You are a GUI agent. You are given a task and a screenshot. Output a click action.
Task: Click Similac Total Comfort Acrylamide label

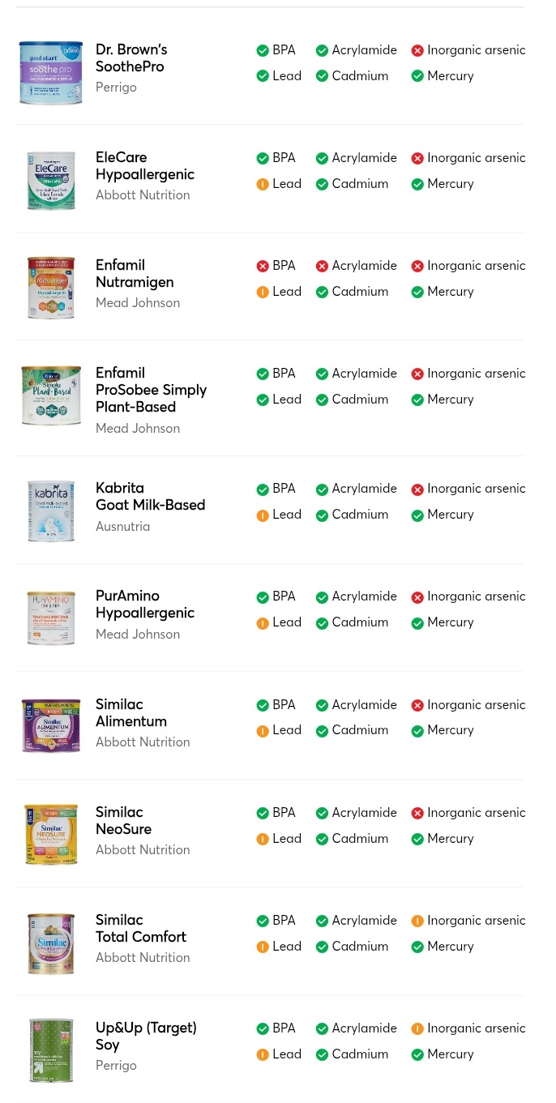coord(365,921)
